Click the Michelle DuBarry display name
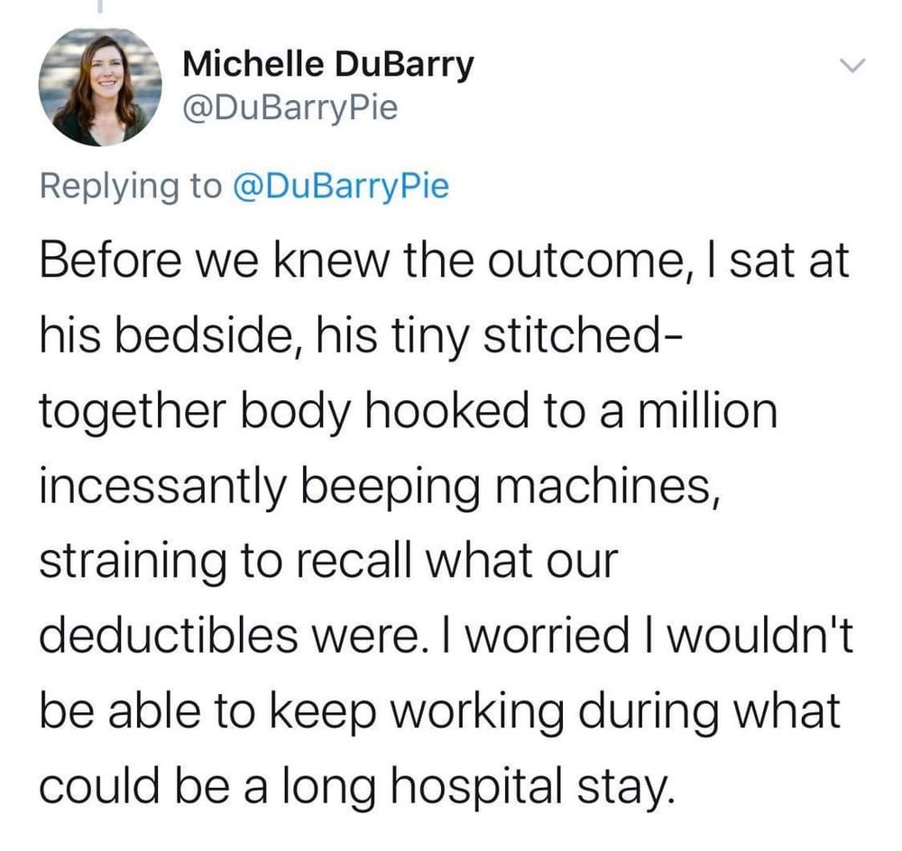The image size is (902, 851). point(327,65)
